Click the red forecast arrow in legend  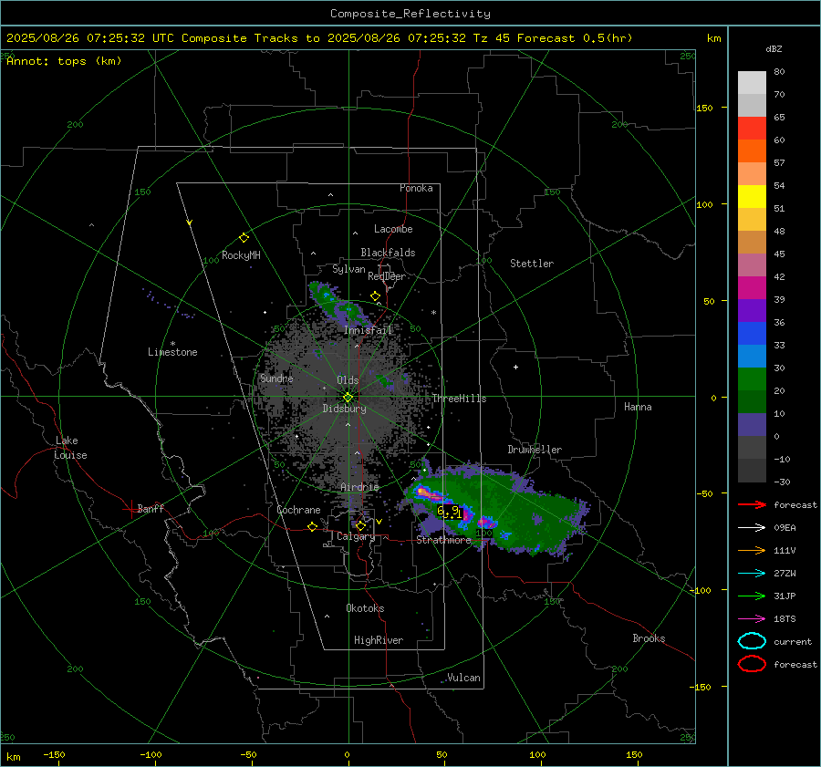tap(752, 504)
